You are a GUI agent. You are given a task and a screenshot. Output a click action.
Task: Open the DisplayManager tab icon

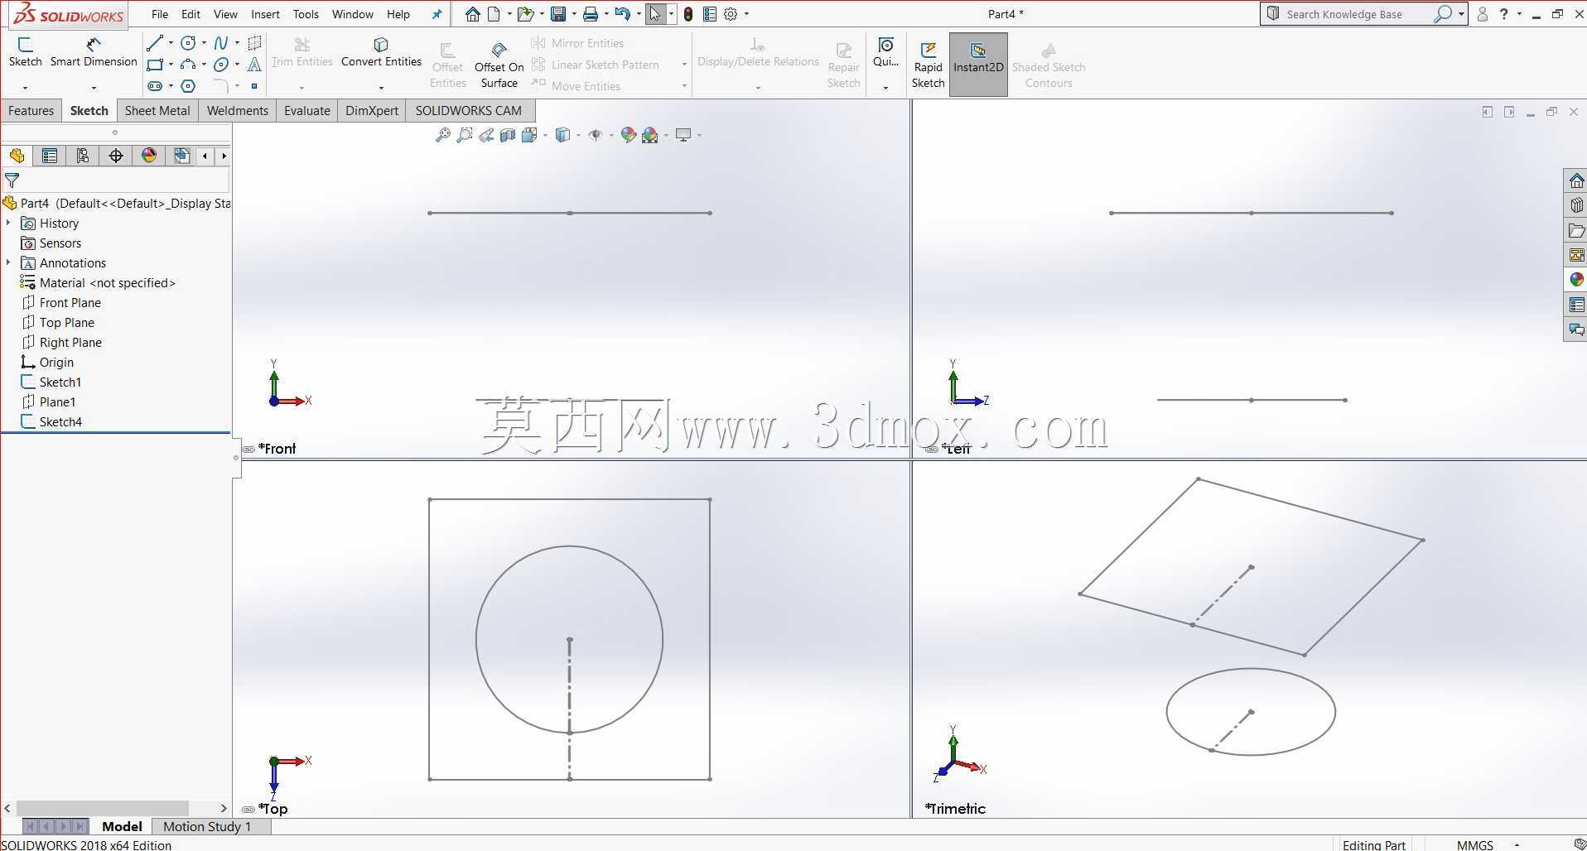(149, 156)
